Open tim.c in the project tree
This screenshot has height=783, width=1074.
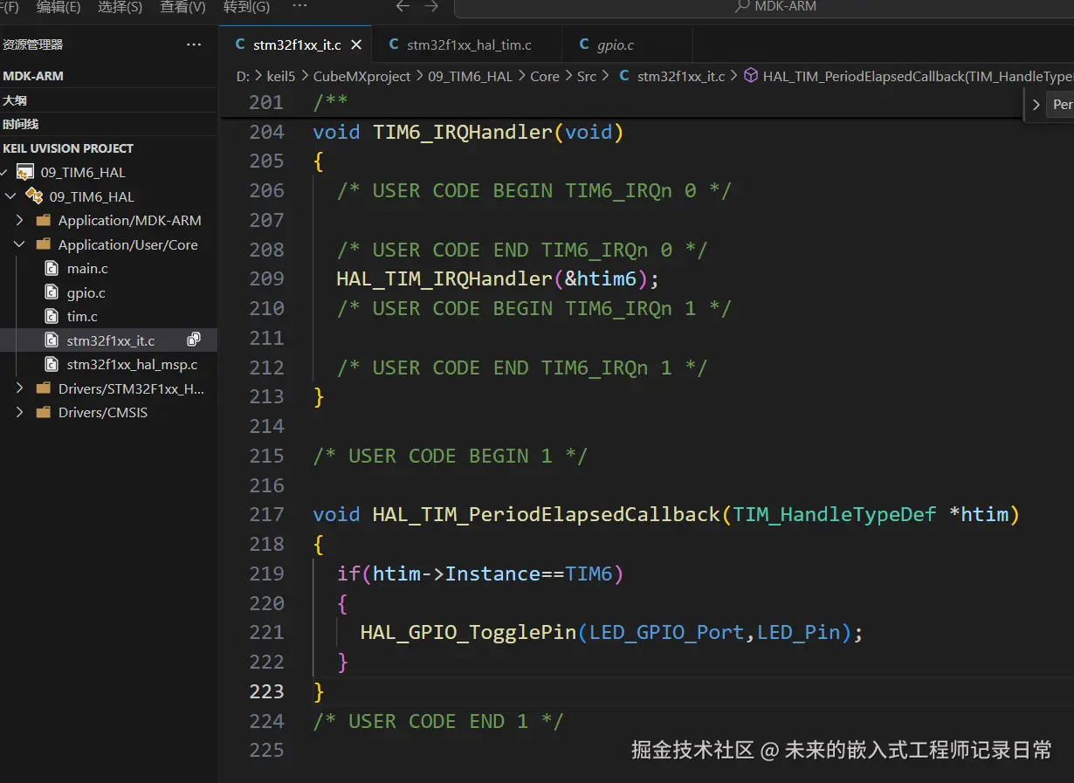82,317
